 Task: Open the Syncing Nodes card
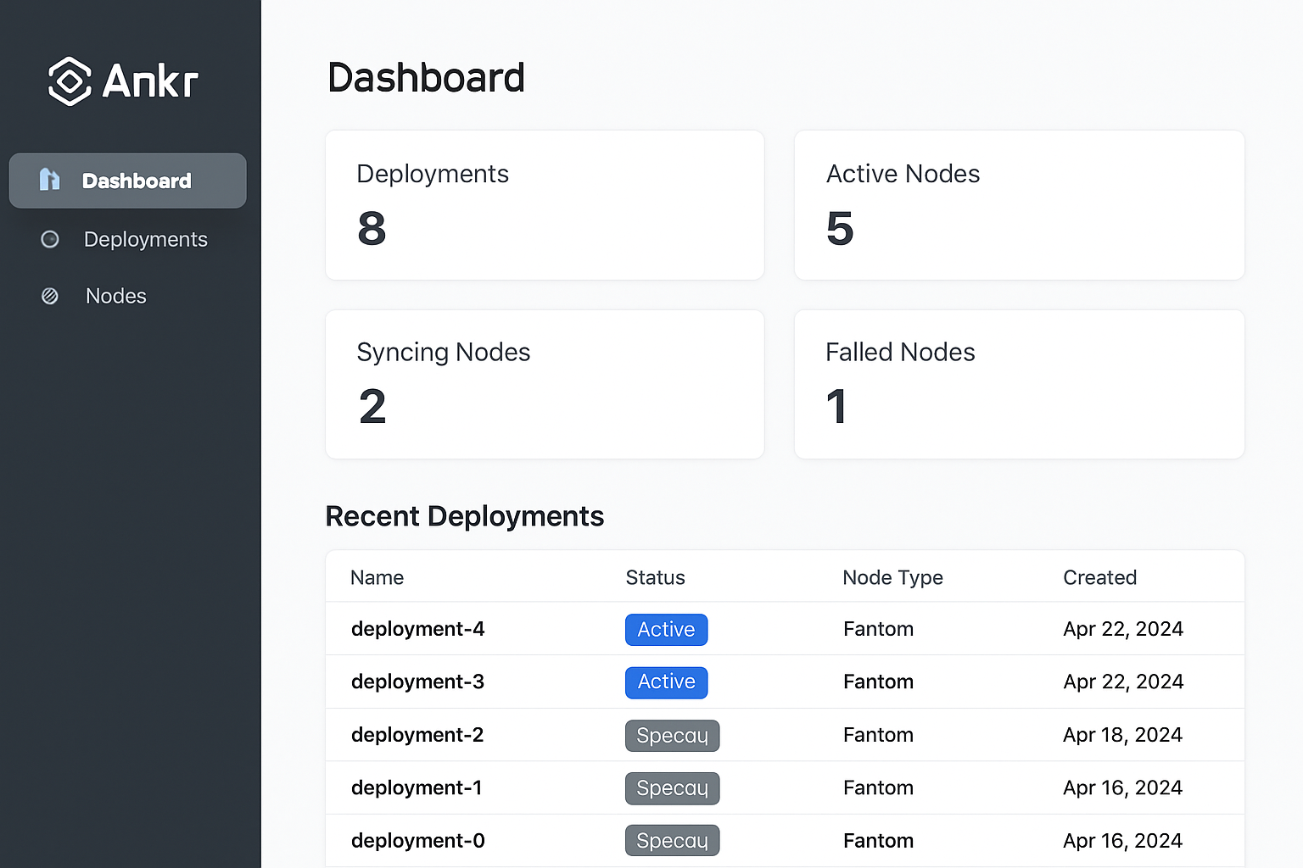[544, 384]
